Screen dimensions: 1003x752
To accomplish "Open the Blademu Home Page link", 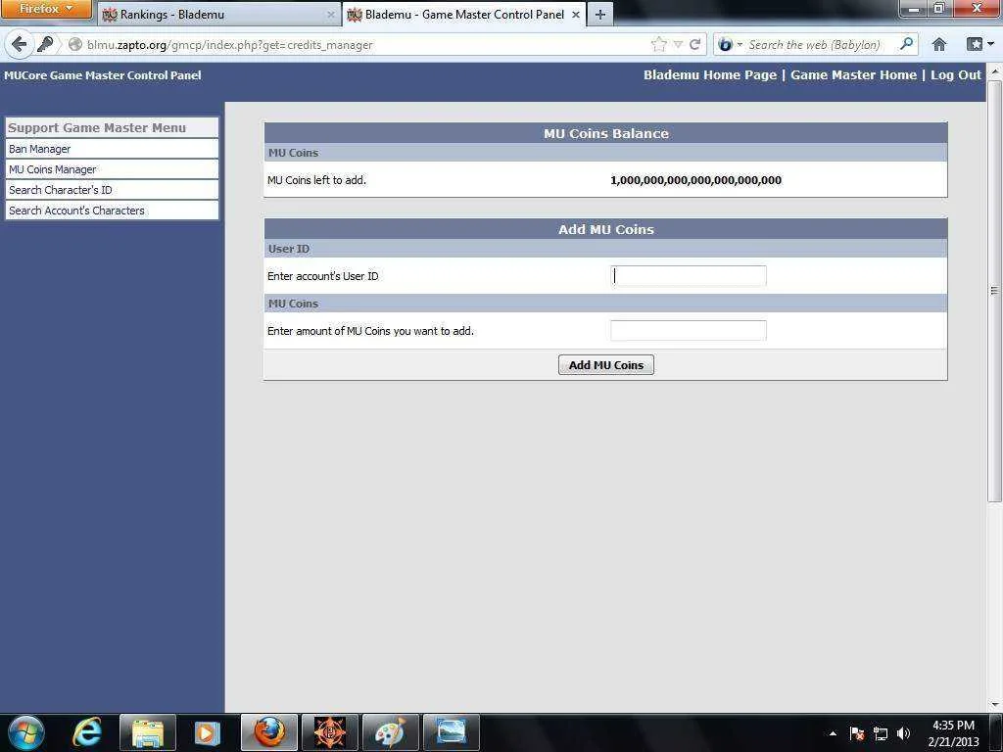I will click(709, 74).
